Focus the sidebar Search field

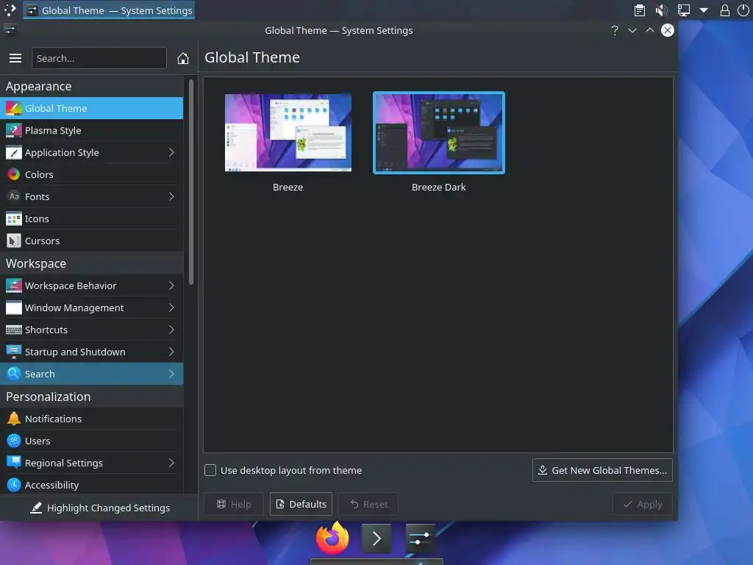point(99,58)
